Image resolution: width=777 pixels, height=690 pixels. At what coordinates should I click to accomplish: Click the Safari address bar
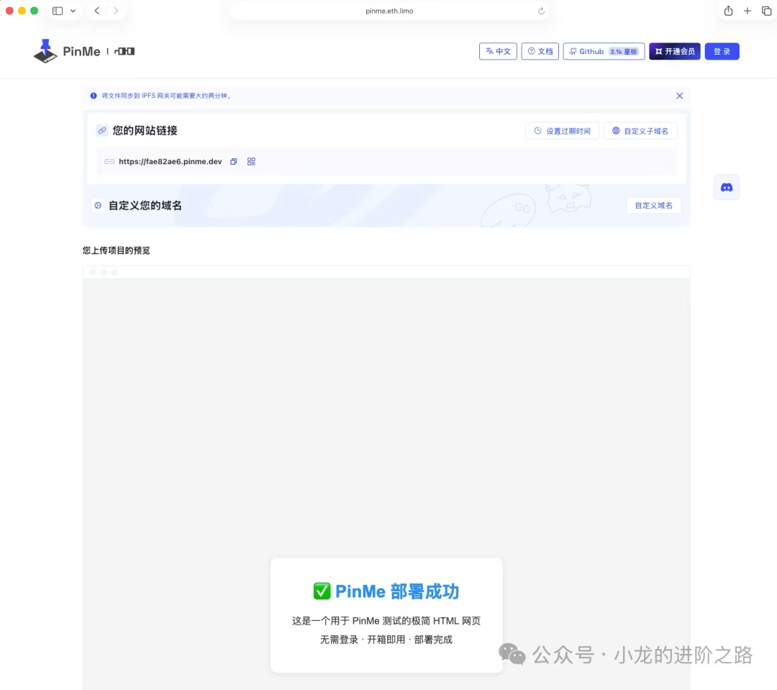point(388,11)
